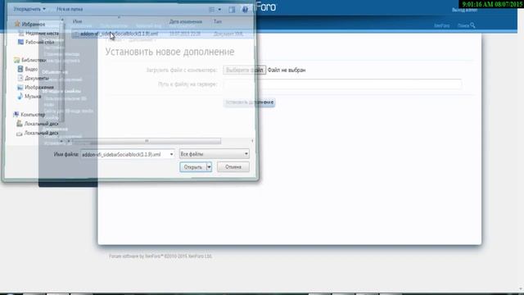Select Компьютер in the navigation pane
524x295 pixels.
(29, 115)
